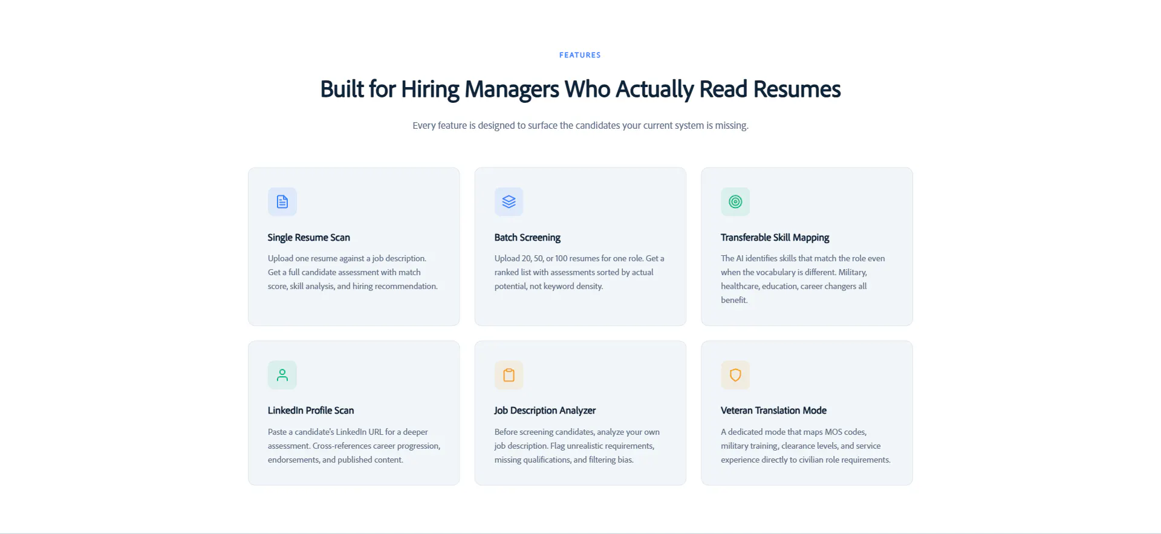Select the "Transferable Skill Mapping" heading

(x=775, y=238)
